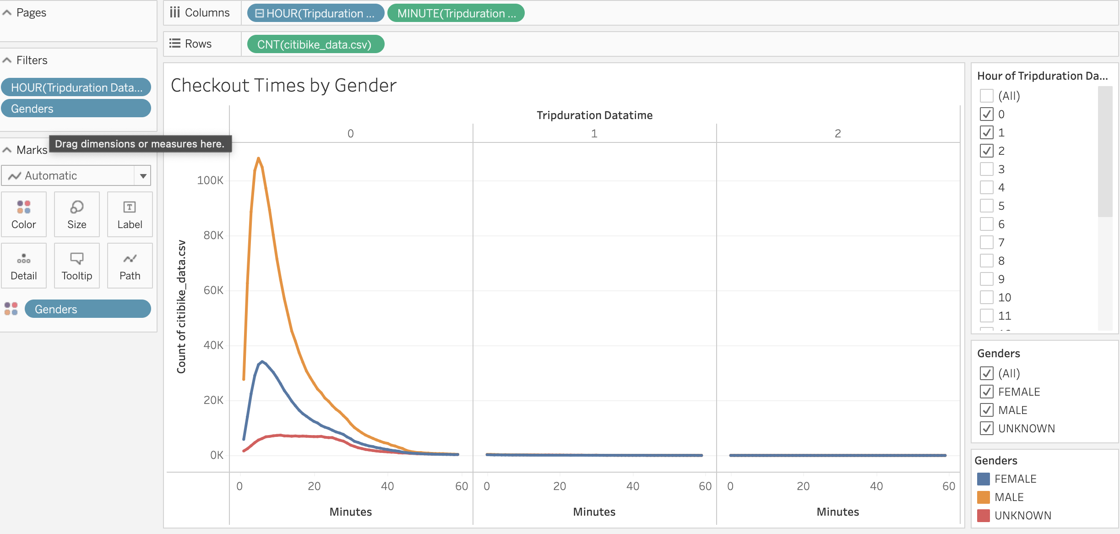Select the Size mark icon
This screenshot has width=1120, height=534.
coord(76,214)
